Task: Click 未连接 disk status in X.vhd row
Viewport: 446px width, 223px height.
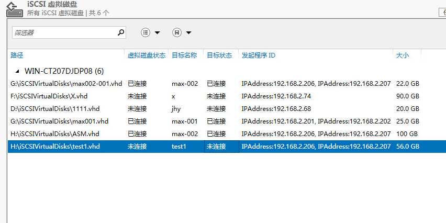Action: (x=137, y=96)
